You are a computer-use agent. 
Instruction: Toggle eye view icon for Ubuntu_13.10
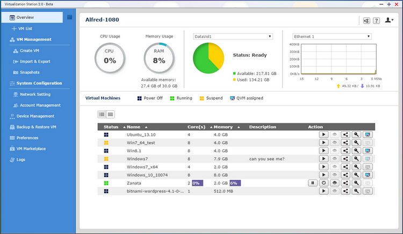(335, 135)
